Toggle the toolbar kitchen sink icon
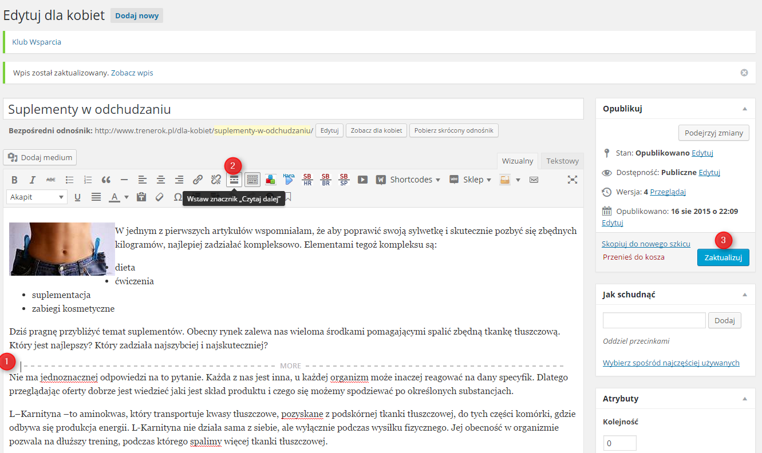762x453 pixels. coord(252,180)
